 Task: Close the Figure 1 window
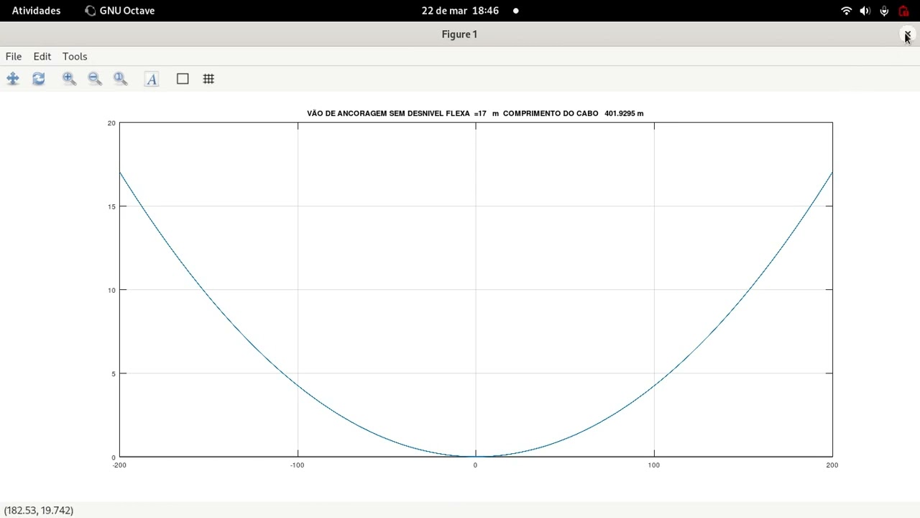point(907,35)
